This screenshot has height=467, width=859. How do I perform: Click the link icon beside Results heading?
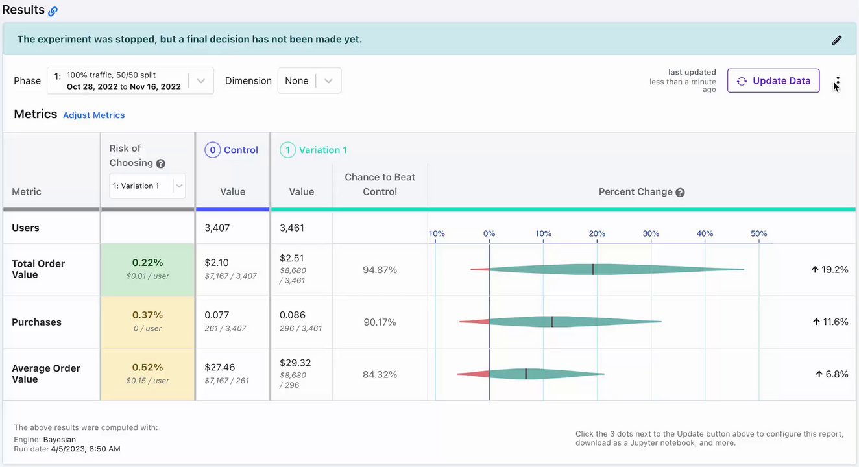[x=53, y=11]
